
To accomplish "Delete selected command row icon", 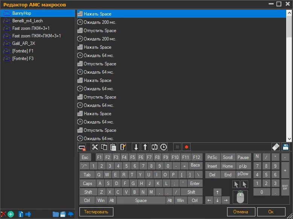I will tap(82, 147).
